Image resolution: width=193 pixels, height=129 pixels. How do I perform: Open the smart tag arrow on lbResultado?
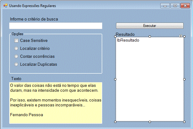181,36
